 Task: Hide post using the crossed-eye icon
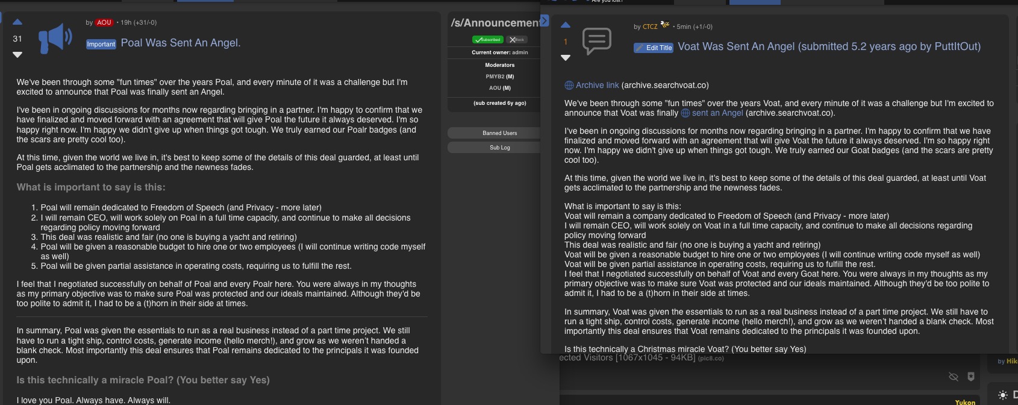point(953,377)
